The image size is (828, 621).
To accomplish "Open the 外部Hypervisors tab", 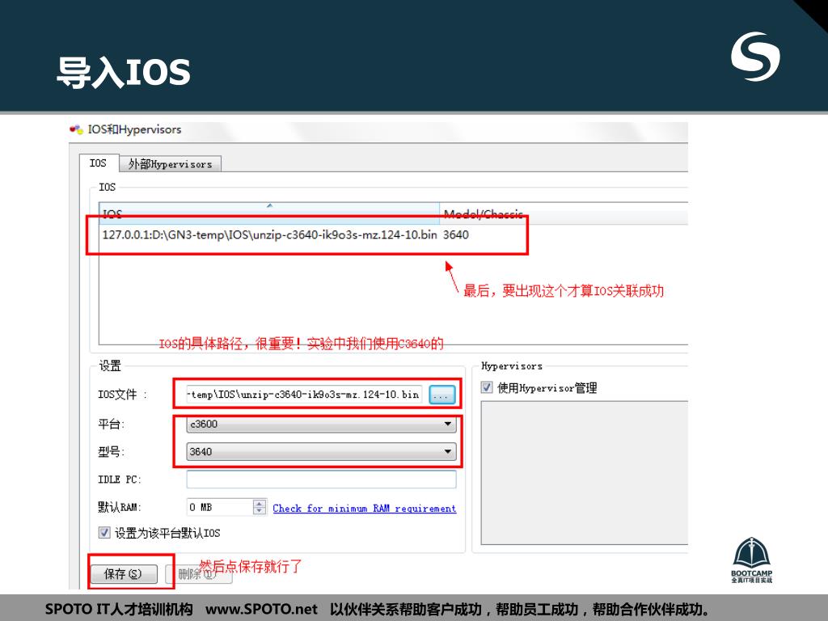I will pyautogui.click(x=170, y=164).
